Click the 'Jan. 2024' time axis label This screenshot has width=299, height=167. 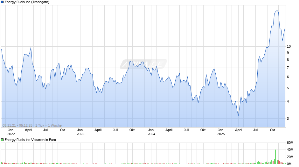(151, 132)
